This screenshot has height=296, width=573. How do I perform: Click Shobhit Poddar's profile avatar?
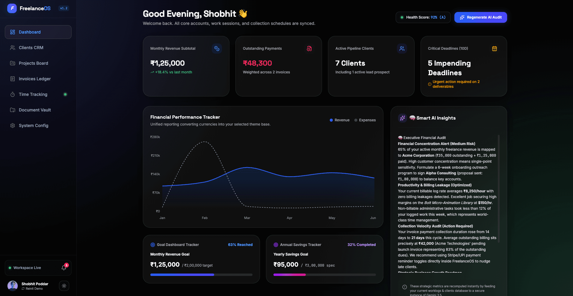point(13,286)
